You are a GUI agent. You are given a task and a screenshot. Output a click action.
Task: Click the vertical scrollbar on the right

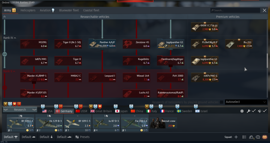[x=267, y=61]
